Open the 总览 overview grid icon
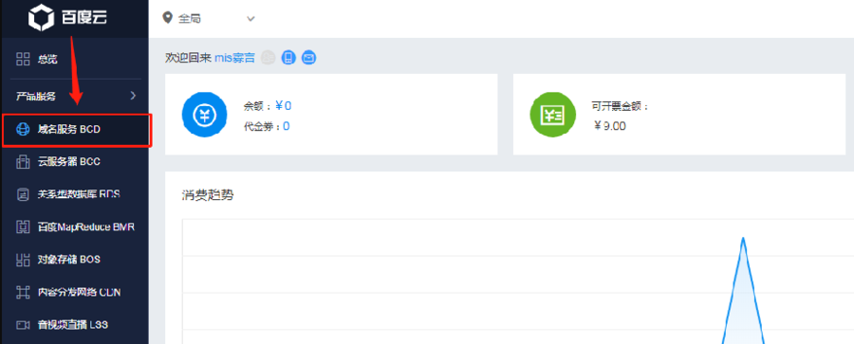 [x=23, y=60]
